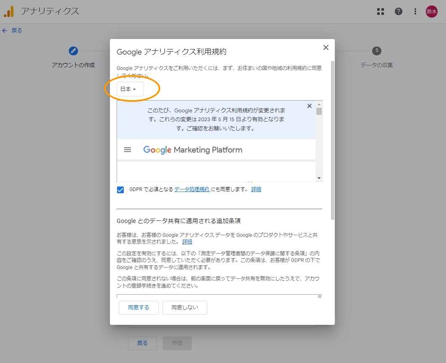Open the three-dot more options menu
Screen dimensions: 446x363
[x=415, y=12]
